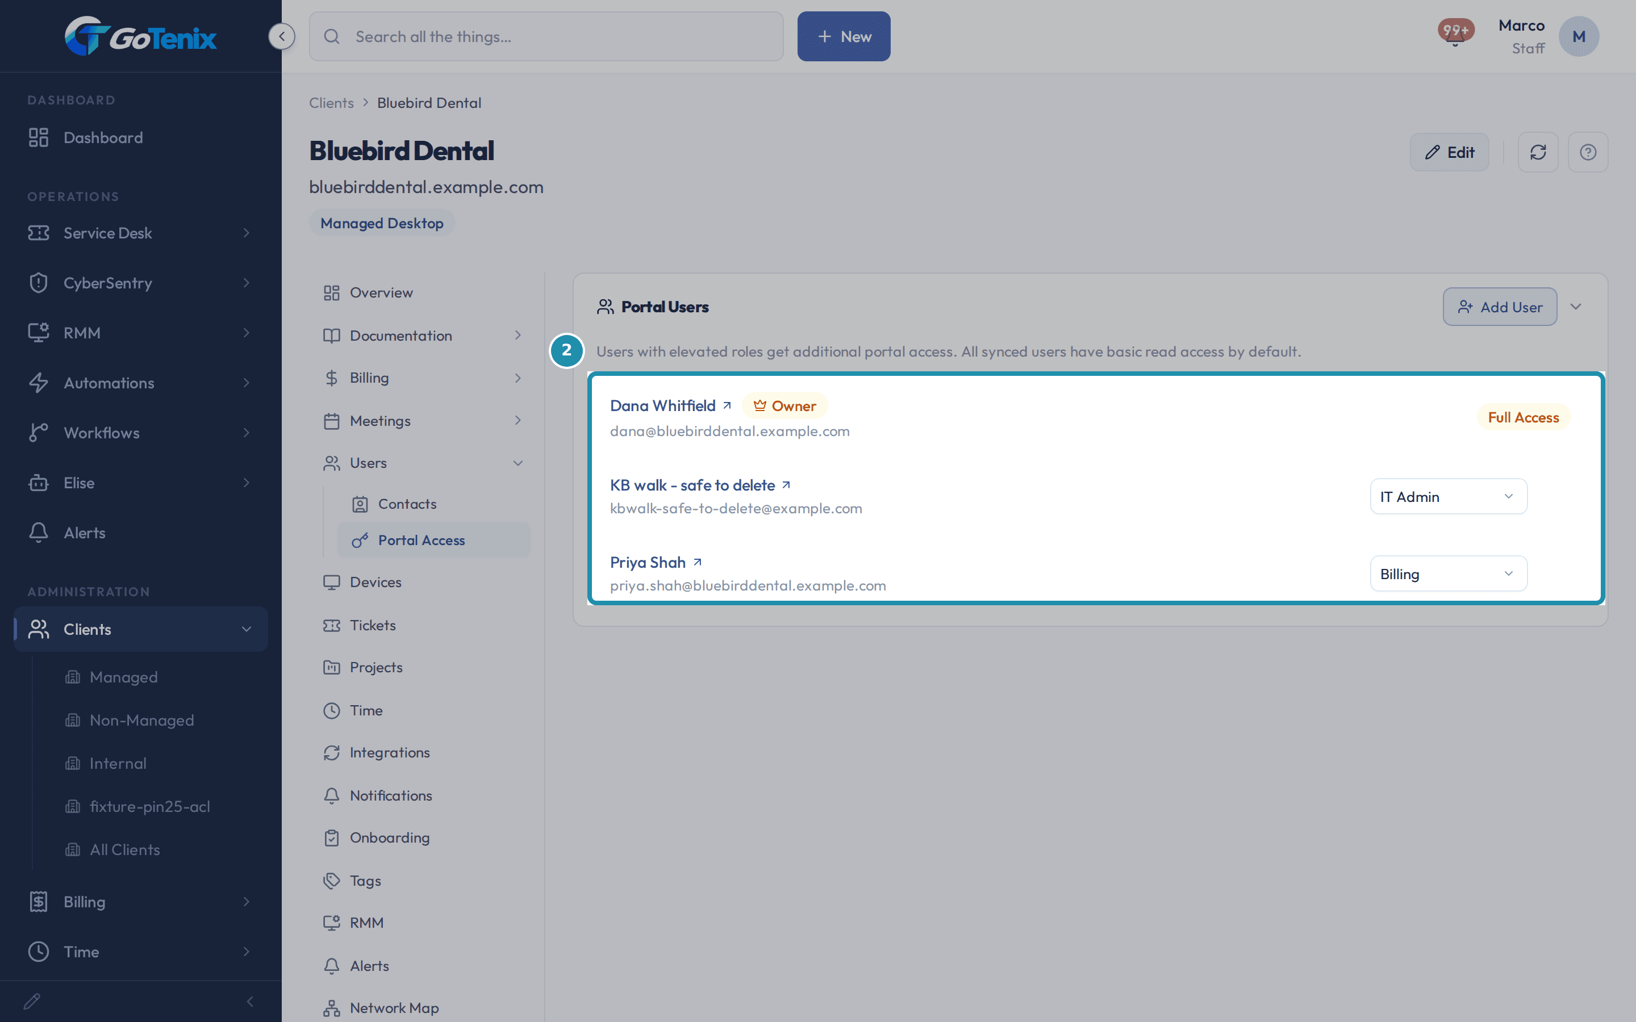Click the Tags icon

coord(331,881)
